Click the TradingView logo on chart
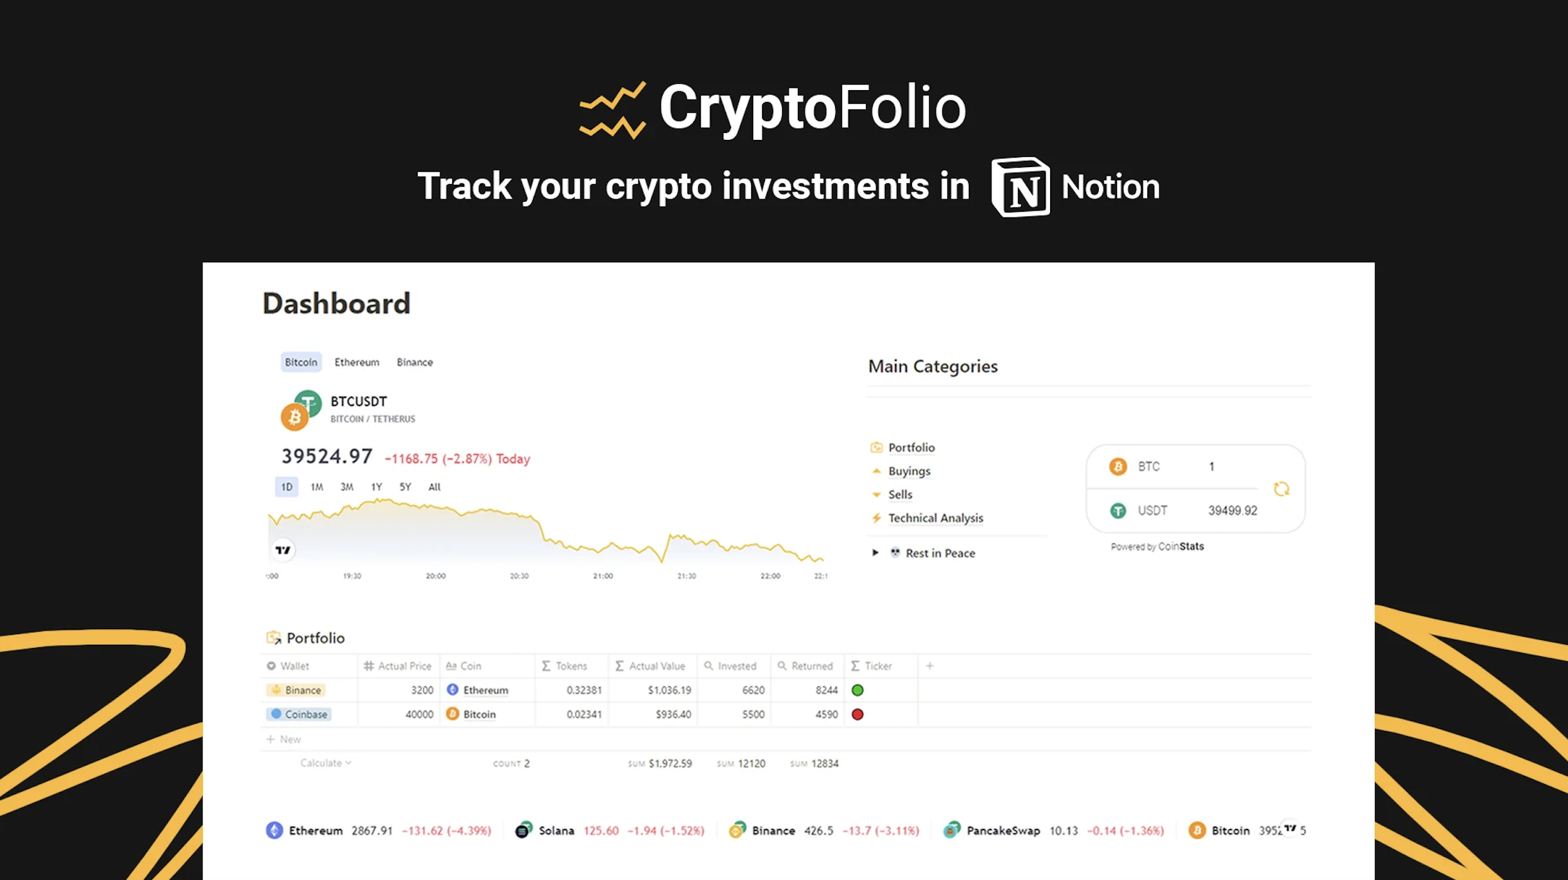The width and height of the screenshot is (1568, 880). pos(283,550)
